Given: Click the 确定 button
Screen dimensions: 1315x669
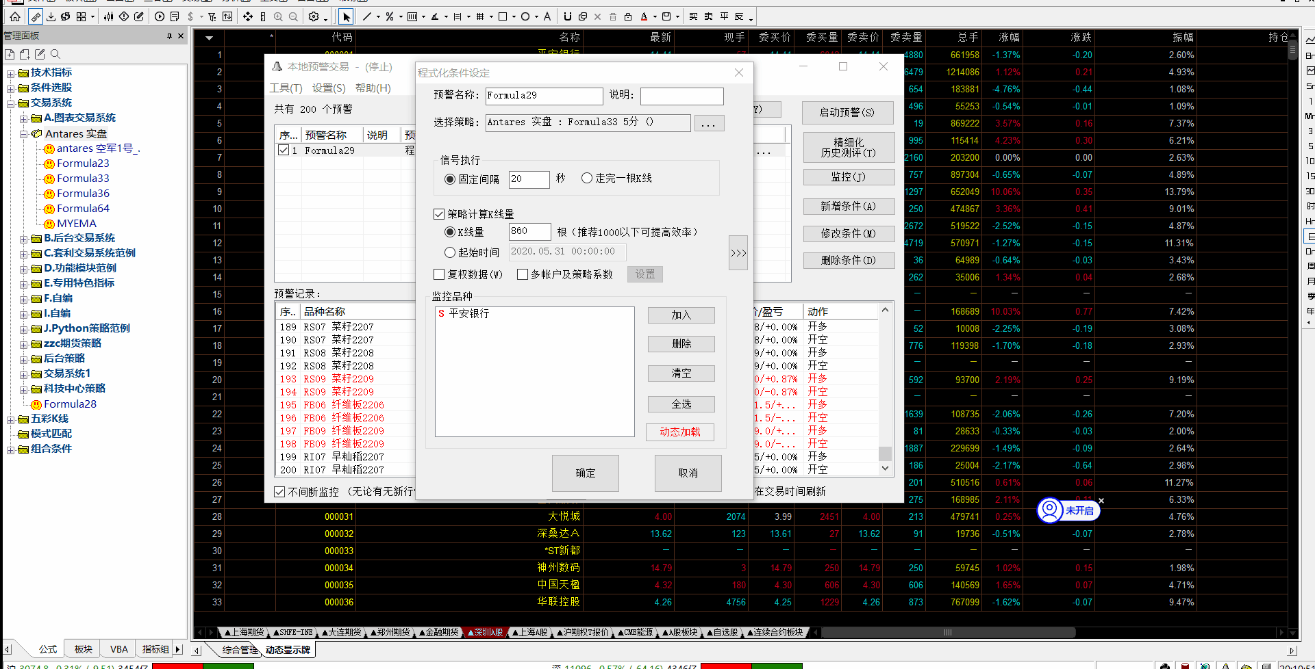Looking at the screenshot, I should coord(586,473).
